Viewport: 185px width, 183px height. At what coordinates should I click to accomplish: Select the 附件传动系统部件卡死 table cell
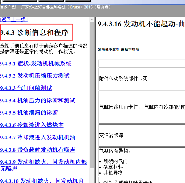coord(142,79)
